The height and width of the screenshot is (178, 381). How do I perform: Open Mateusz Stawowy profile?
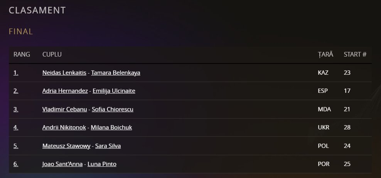[66, 146]
